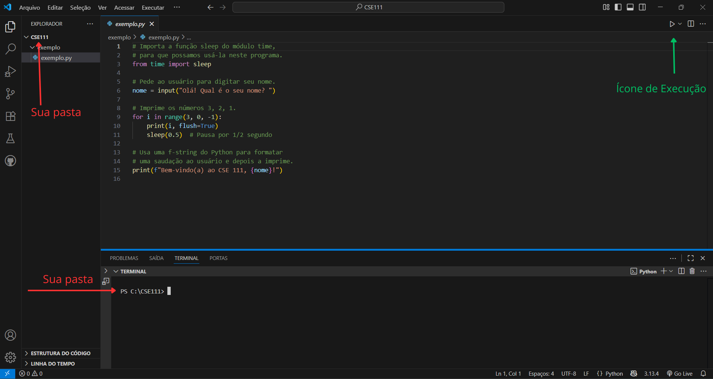
Task: Change end of line sequence LF
Action: pyautogui.click(x=586, y=373)
